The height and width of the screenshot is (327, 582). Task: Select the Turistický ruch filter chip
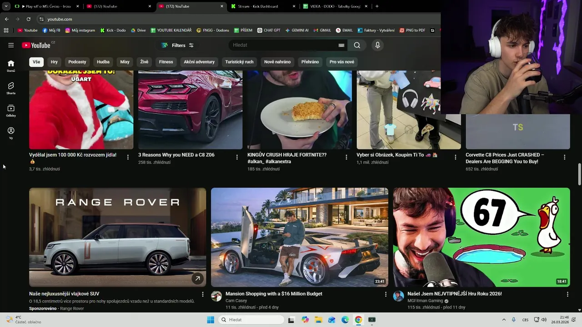coord(239,62)
